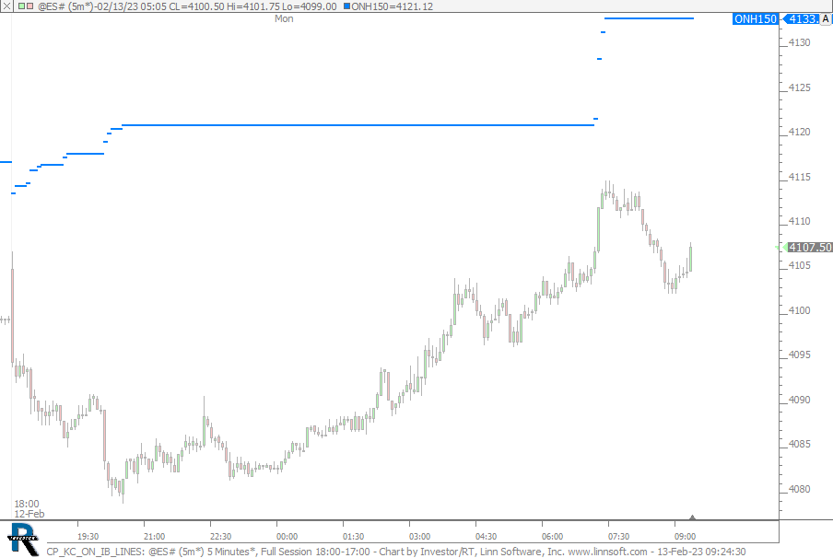
Task: Click the pink candle color square in legend
Action: [29, 6]
